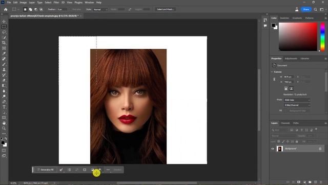
Task: Click the Search magnifier icon top right
Action: 316,9
